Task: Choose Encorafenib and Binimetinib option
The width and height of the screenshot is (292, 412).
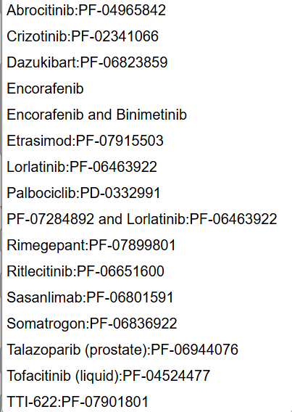Action: pyautogui.click(x=147, y=115)
